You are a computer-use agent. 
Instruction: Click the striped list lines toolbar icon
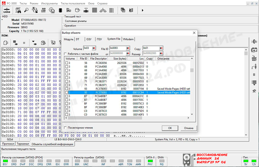click(x=112, y=10)
